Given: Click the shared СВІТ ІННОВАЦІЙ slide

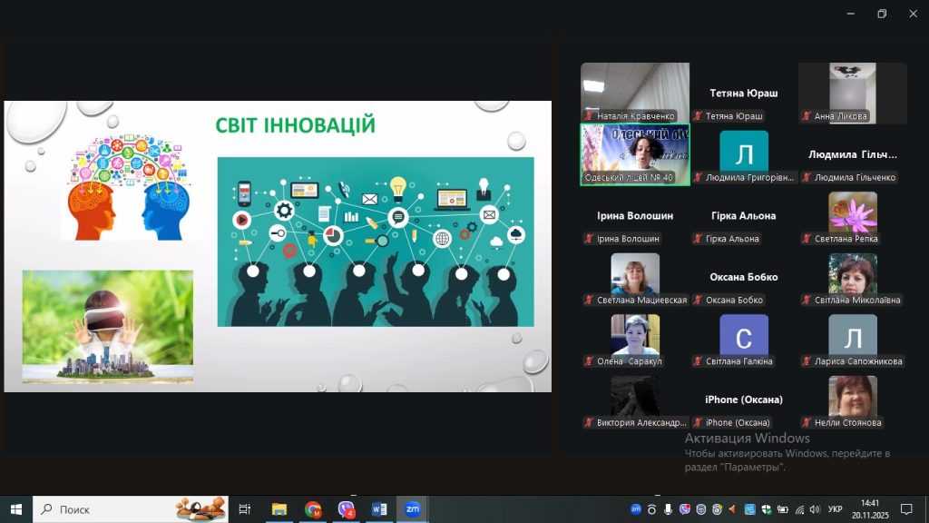Looking at the screenshot, I should pos(278,246).
